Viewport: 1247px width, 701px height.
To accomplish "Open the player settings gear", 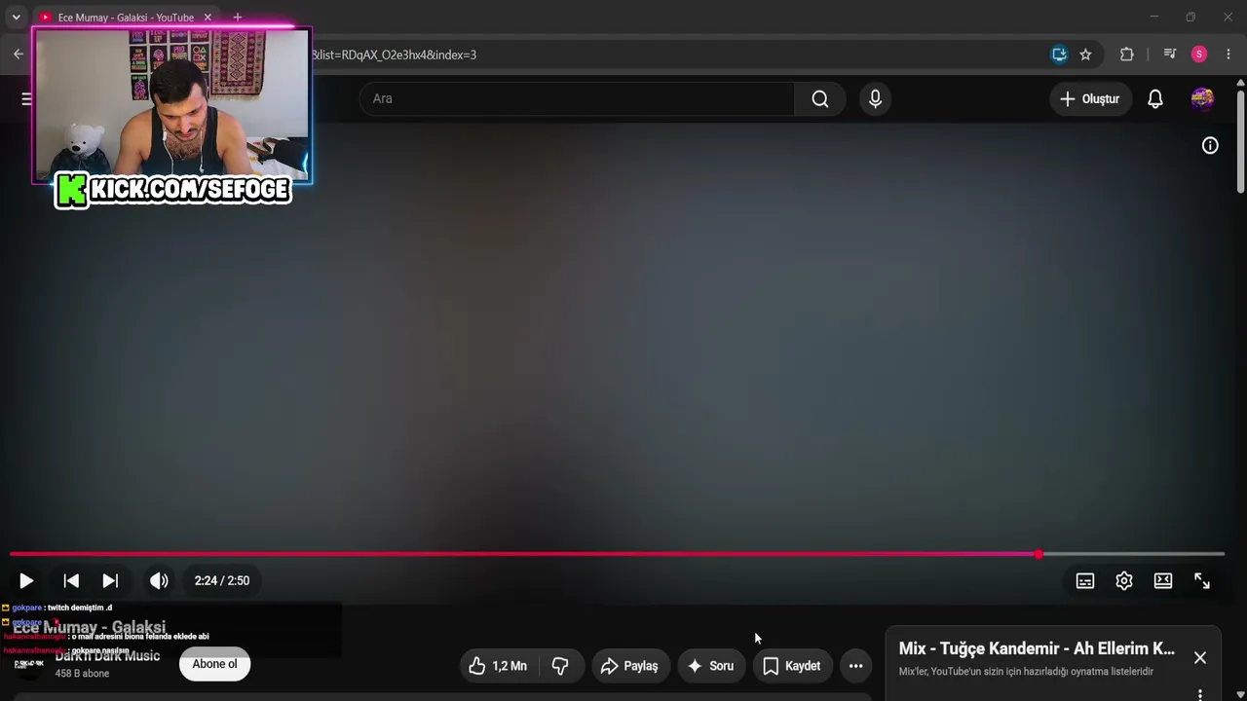I will (x=1123, y=581).
